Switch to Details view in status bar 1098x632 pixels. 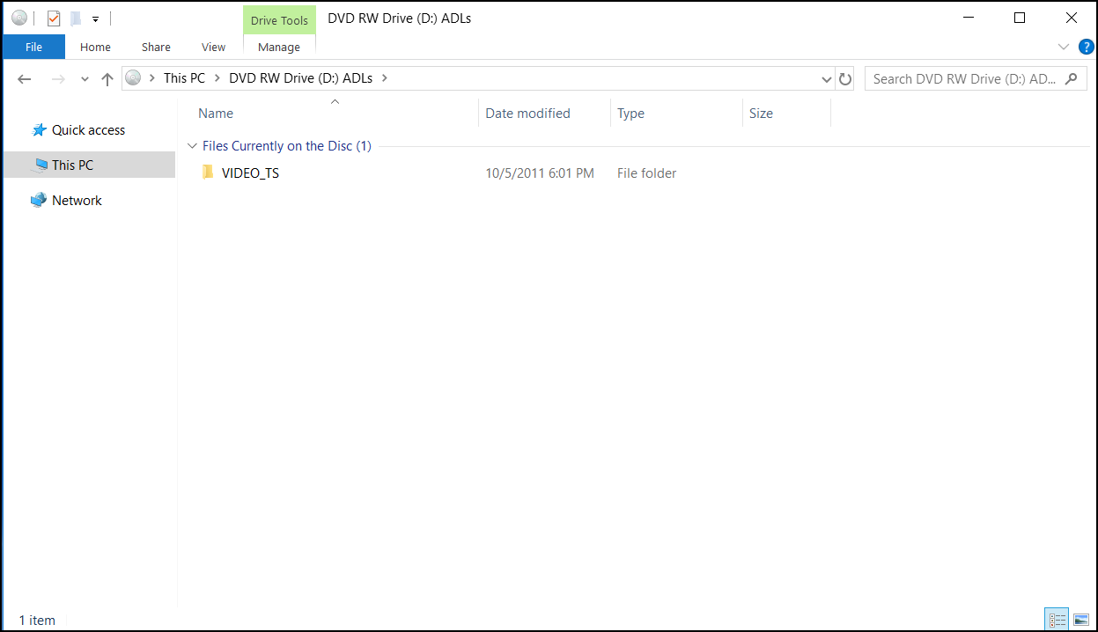click(1057, 620)
